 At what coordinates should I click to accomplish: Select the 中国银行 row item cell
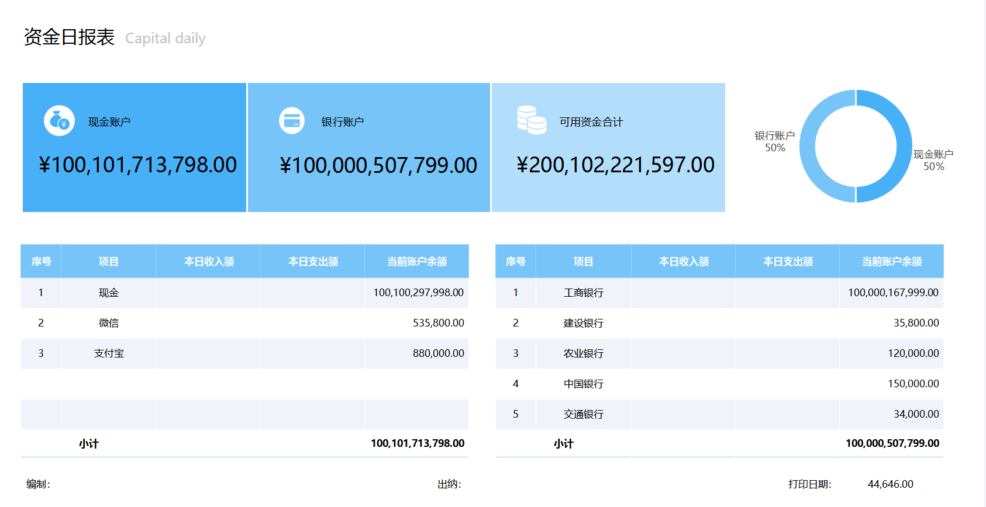(584, 384)
